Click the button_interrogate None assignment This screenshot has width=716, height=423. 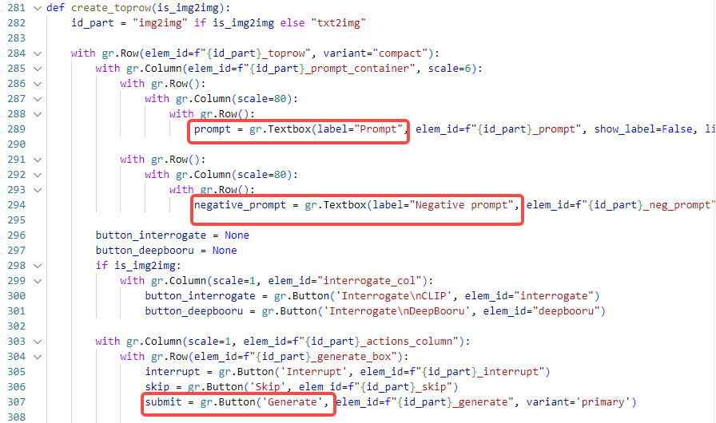coord(172,235)
